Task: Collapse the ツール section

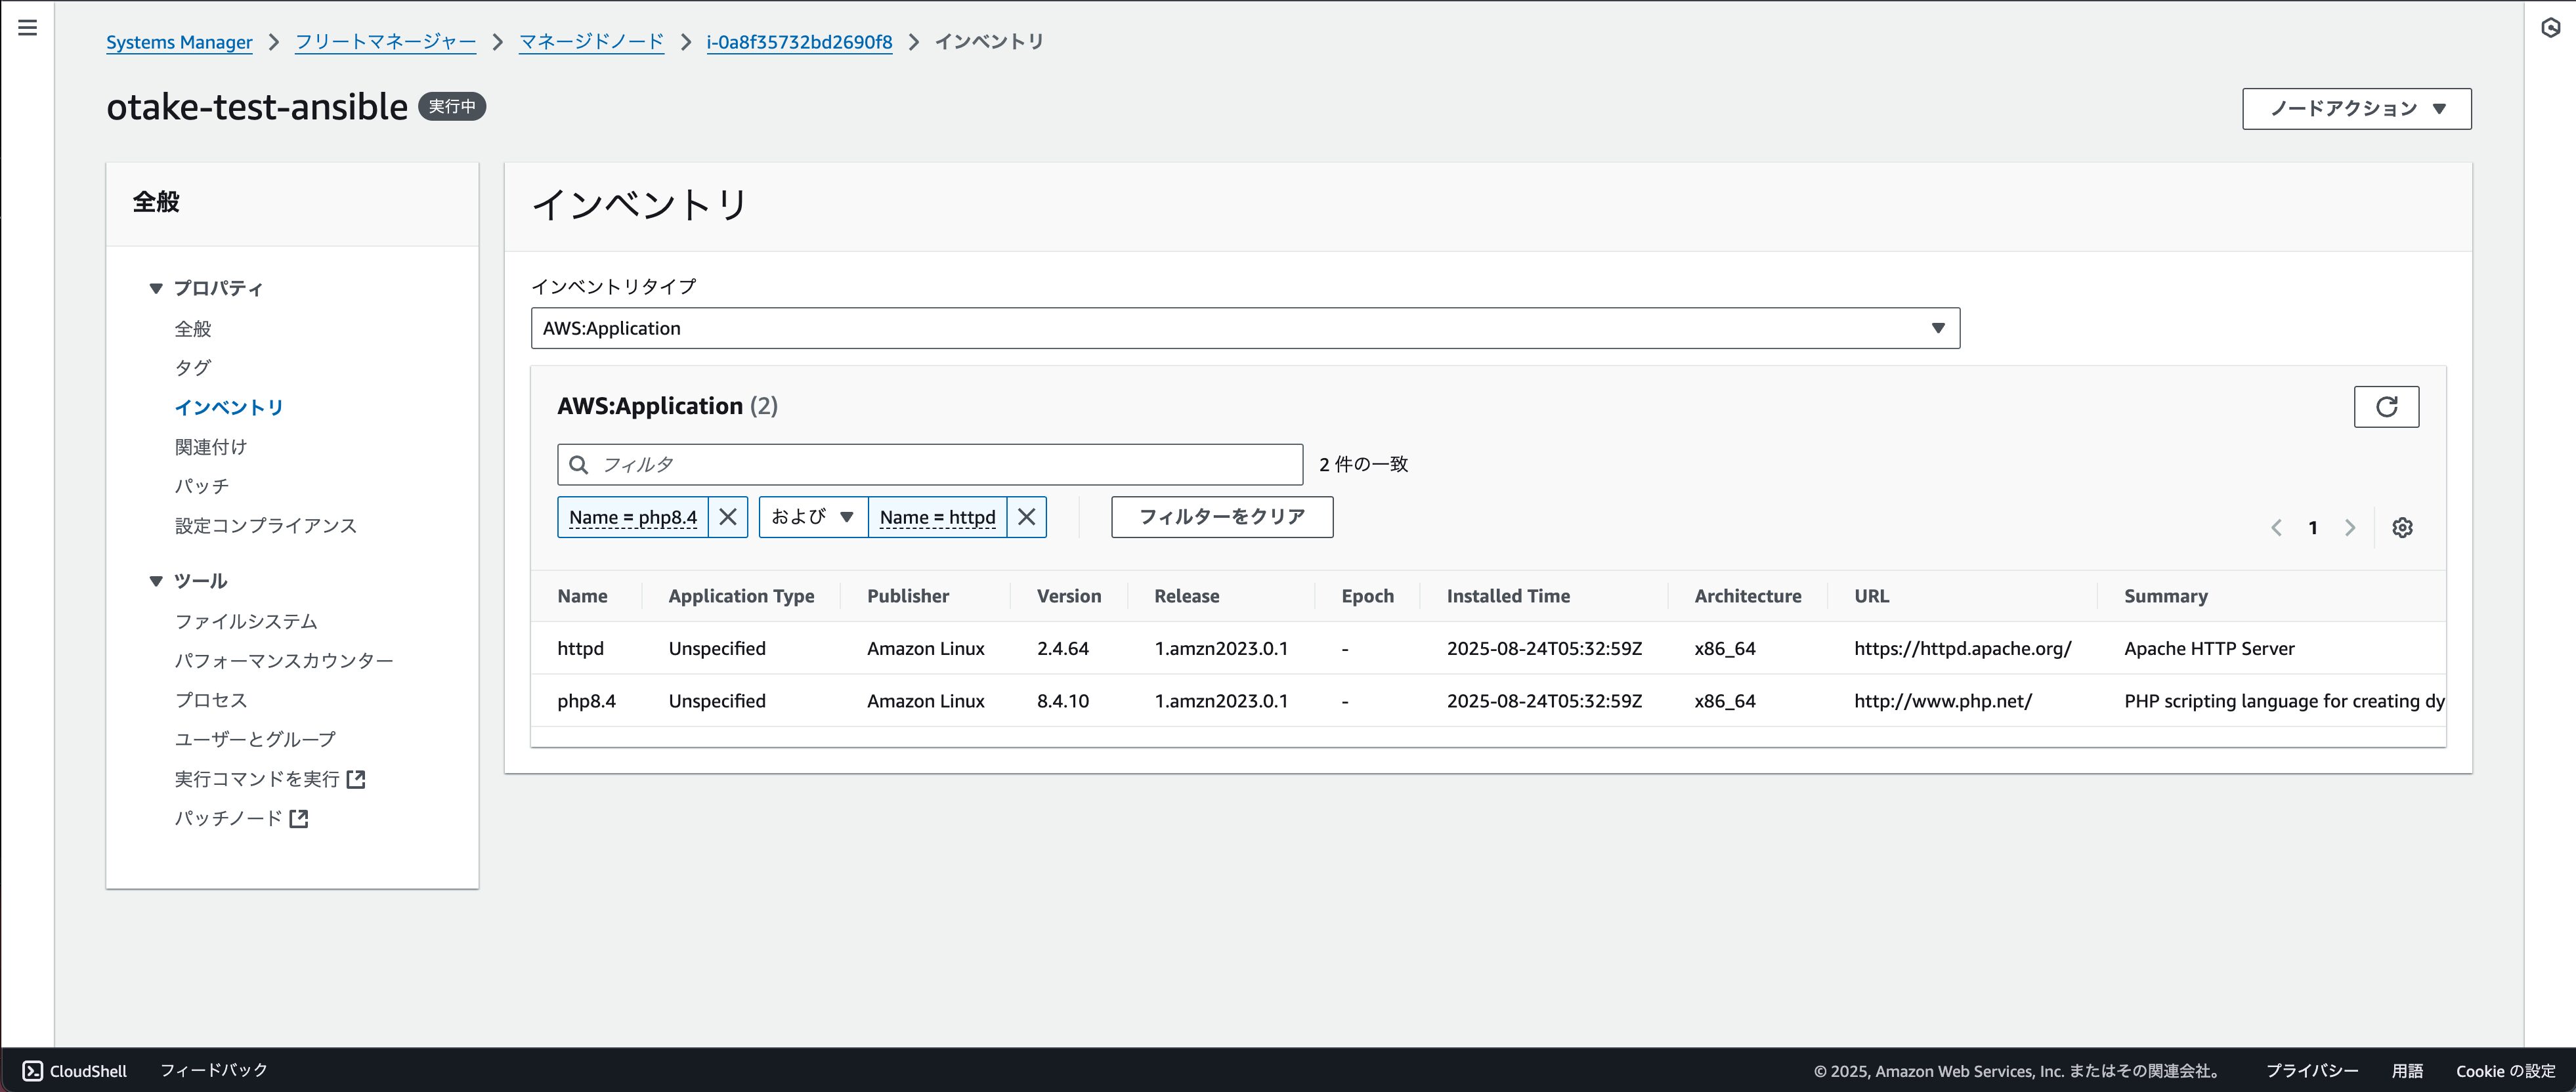Action: [x=156, y=581]
